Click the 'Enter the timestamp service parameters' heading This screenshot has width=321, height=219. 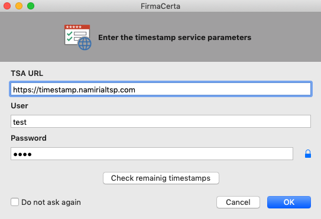(174, 38)
